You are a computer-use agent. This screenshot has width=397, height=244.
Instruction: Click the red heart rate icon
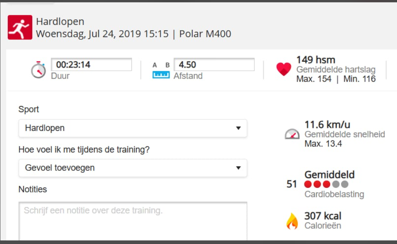[284, 70]
